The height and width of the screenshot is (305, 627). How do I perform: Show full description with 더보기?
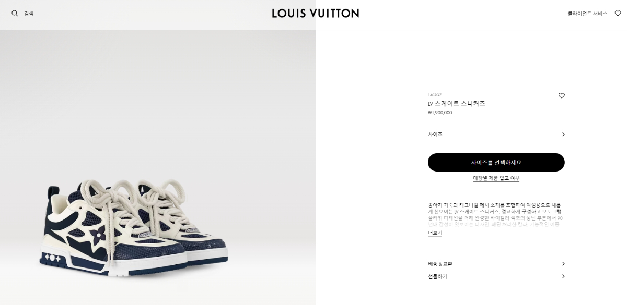[x=435, y=233]
